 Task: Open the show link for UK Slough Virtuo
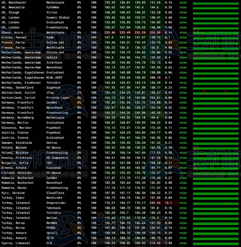[183, 12]
